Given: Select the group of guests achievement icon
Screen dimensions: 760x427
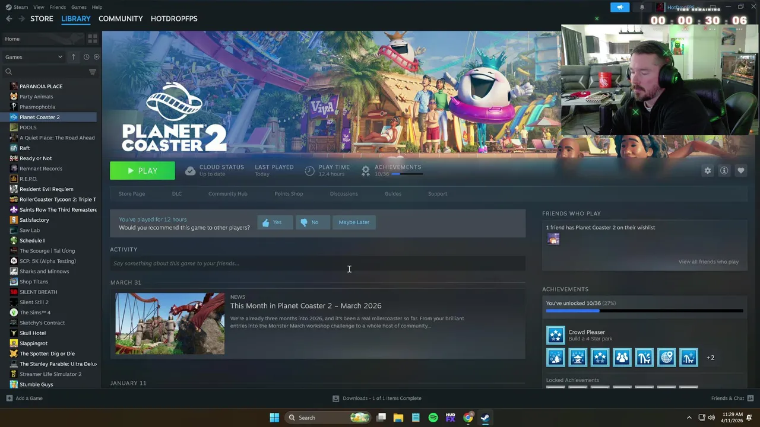Looking at the screenshot, I should point(622,358).
